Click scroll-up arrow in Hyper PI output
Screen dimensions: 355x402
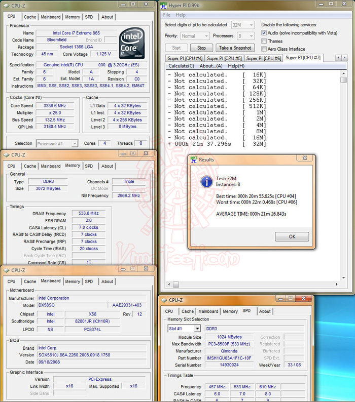point(343,73)
